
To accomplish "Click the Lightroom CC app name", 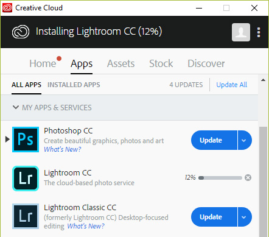I will tap(68, 173).
